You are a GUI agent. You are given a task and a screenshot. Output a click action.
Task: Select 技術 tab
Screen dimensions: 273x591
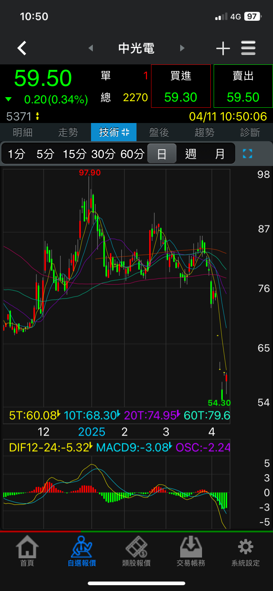(x=114, y=132)
